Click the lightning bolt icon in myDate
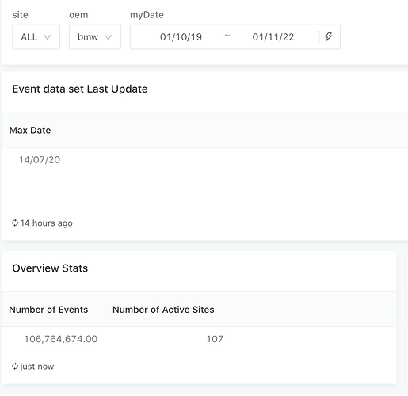This screenshot has height=396, width=408. coord(329,36)
